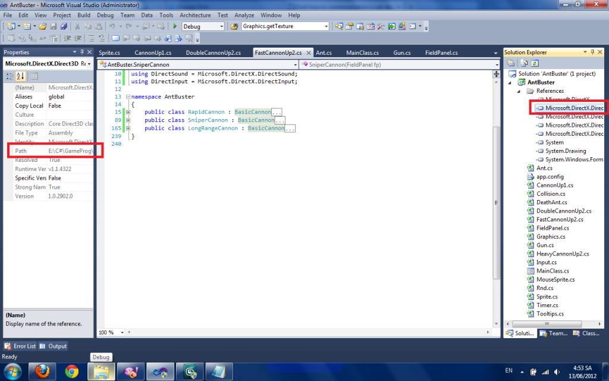Expand the RapidCannon class code region
609x381 pixels.
pos(128,112)
